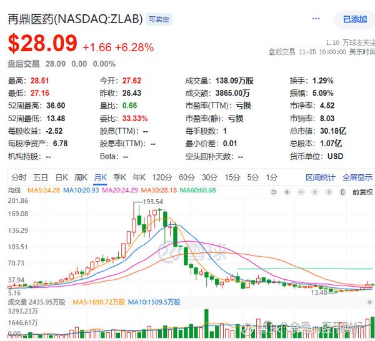Click the MA30:28.18 indicator label

[x=159, y=190]
